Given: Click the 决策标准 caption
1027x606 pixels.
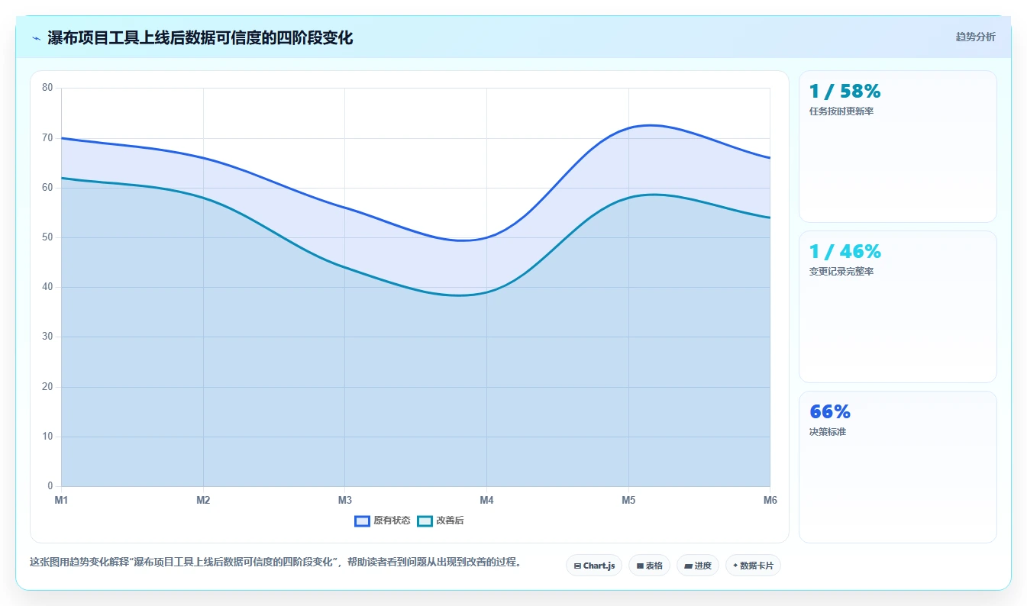Looking at the screenshot, I should pos(828,432).
